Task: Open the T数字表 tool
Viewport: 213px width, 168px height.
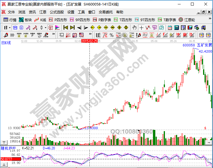Action: tap(167, 20)
